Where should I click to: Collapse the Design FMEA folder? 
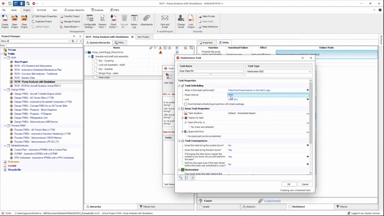pos(5,90)
